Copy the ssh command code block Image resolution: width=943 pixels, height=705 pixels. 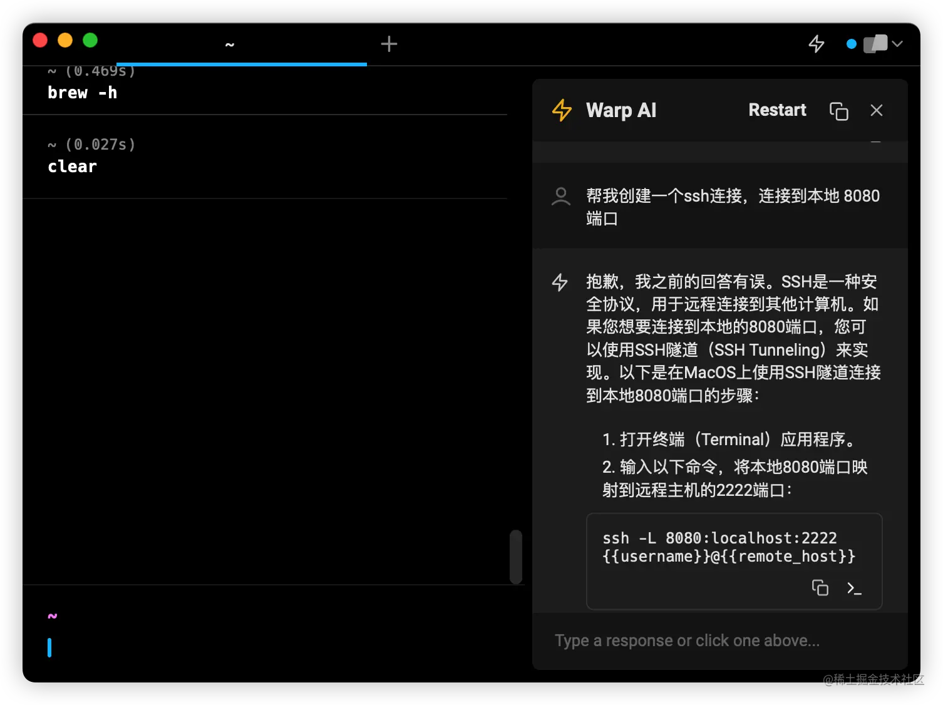click(820, 588)
